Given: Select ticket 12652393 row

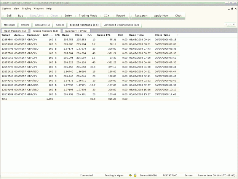Looking at the screenshot, I should pyautogui.click(x=90, y=67).
